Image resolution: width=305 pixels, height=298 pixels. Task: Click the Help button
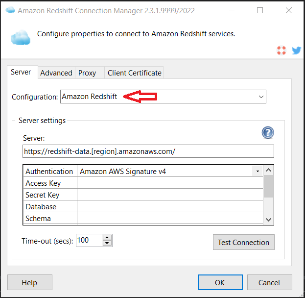tap(29, 282)
